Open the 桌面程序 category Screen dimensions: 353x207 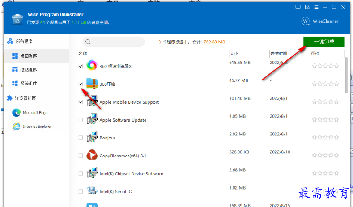click(x=36, y=56)
